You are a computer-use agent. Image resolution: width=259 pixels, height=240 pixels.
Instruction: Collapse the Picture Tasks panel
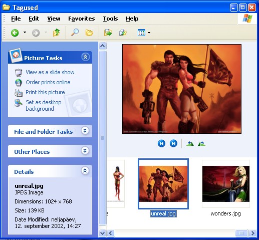click(85, 57)
